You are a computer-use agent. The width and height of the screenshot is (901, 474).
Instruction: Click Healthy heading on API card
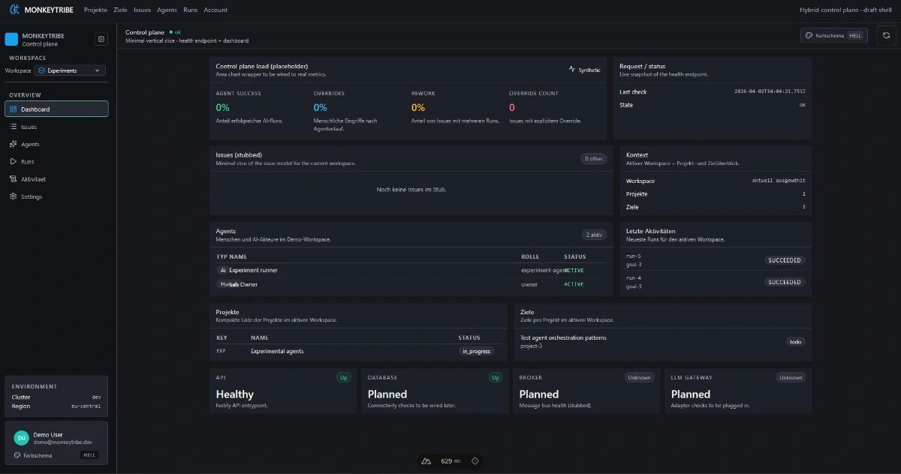[x=235, y=394]
